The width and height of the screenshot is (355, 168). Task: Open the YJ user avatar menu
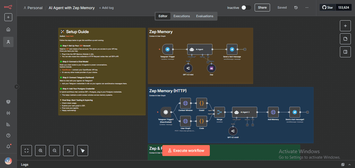8,161
